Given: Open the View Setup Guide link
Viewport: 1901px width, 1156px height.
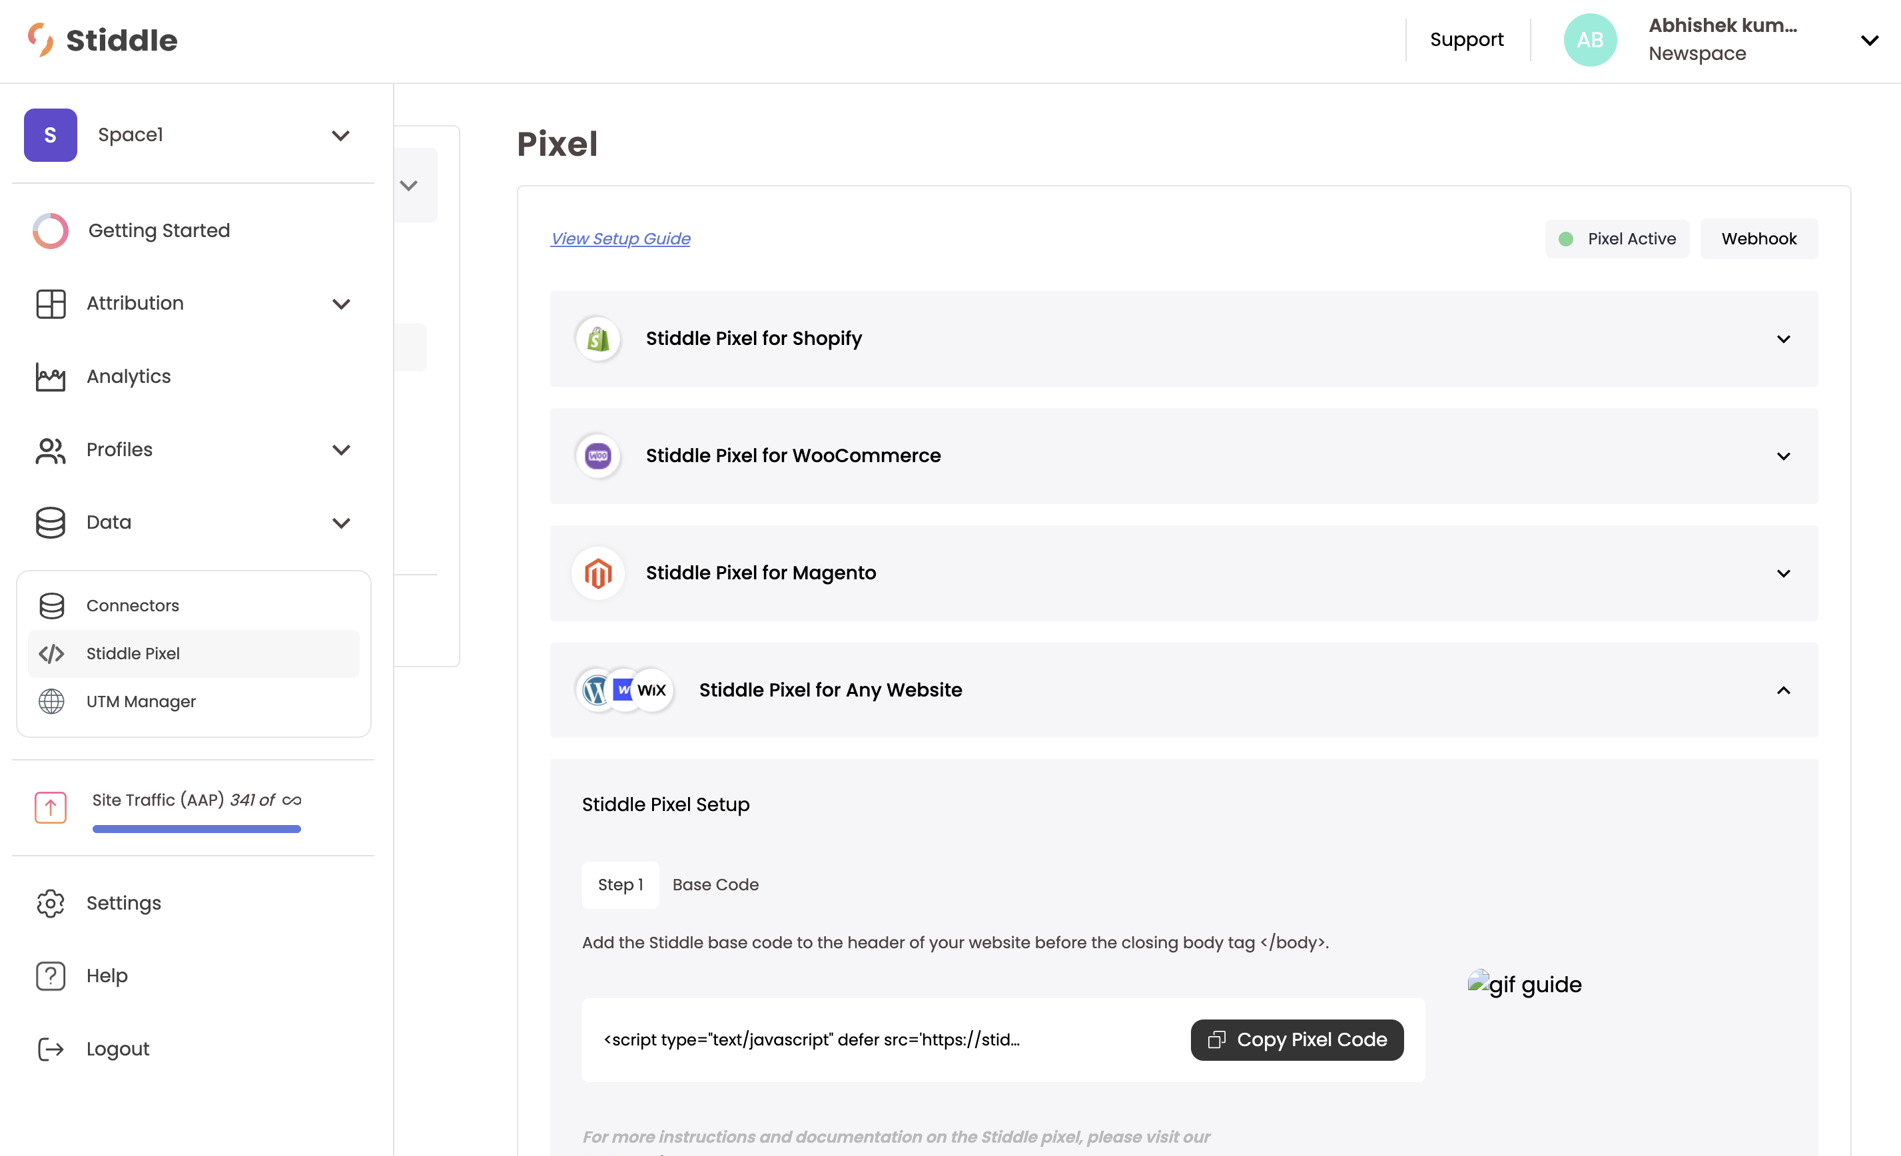Looking at the screenshot, I should point(620,239).
